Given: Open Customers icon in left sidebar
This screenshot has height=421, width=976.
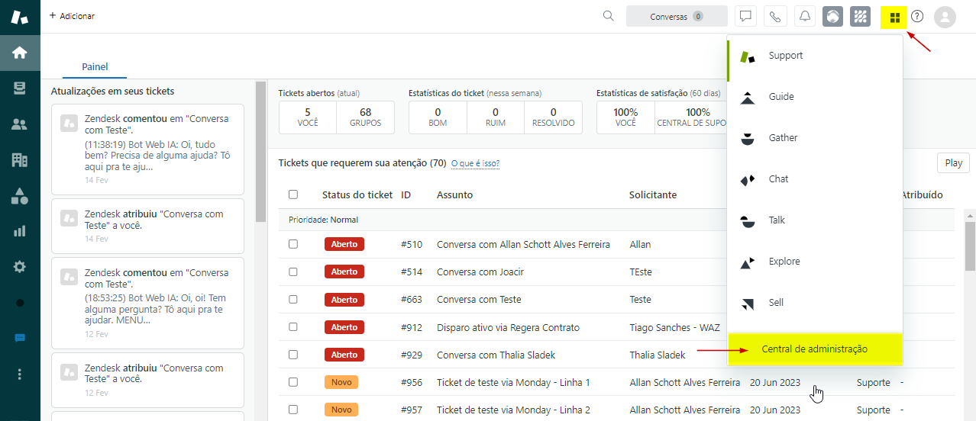Looking at the screenshot, I should (20, 124).
